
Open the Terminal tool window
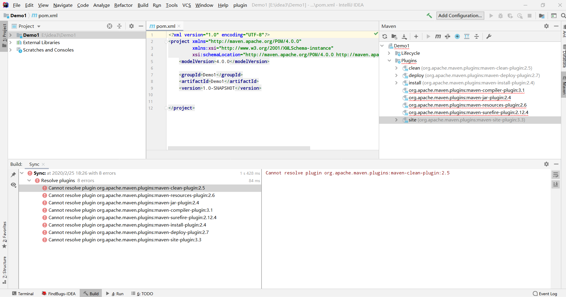23,294
